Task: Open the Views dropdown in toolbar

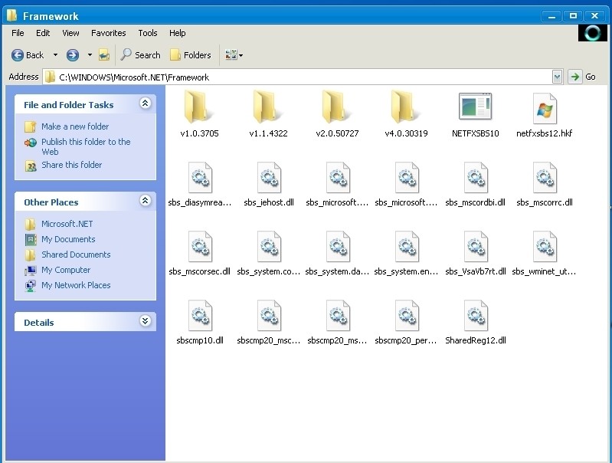Action: click(234, 55)
